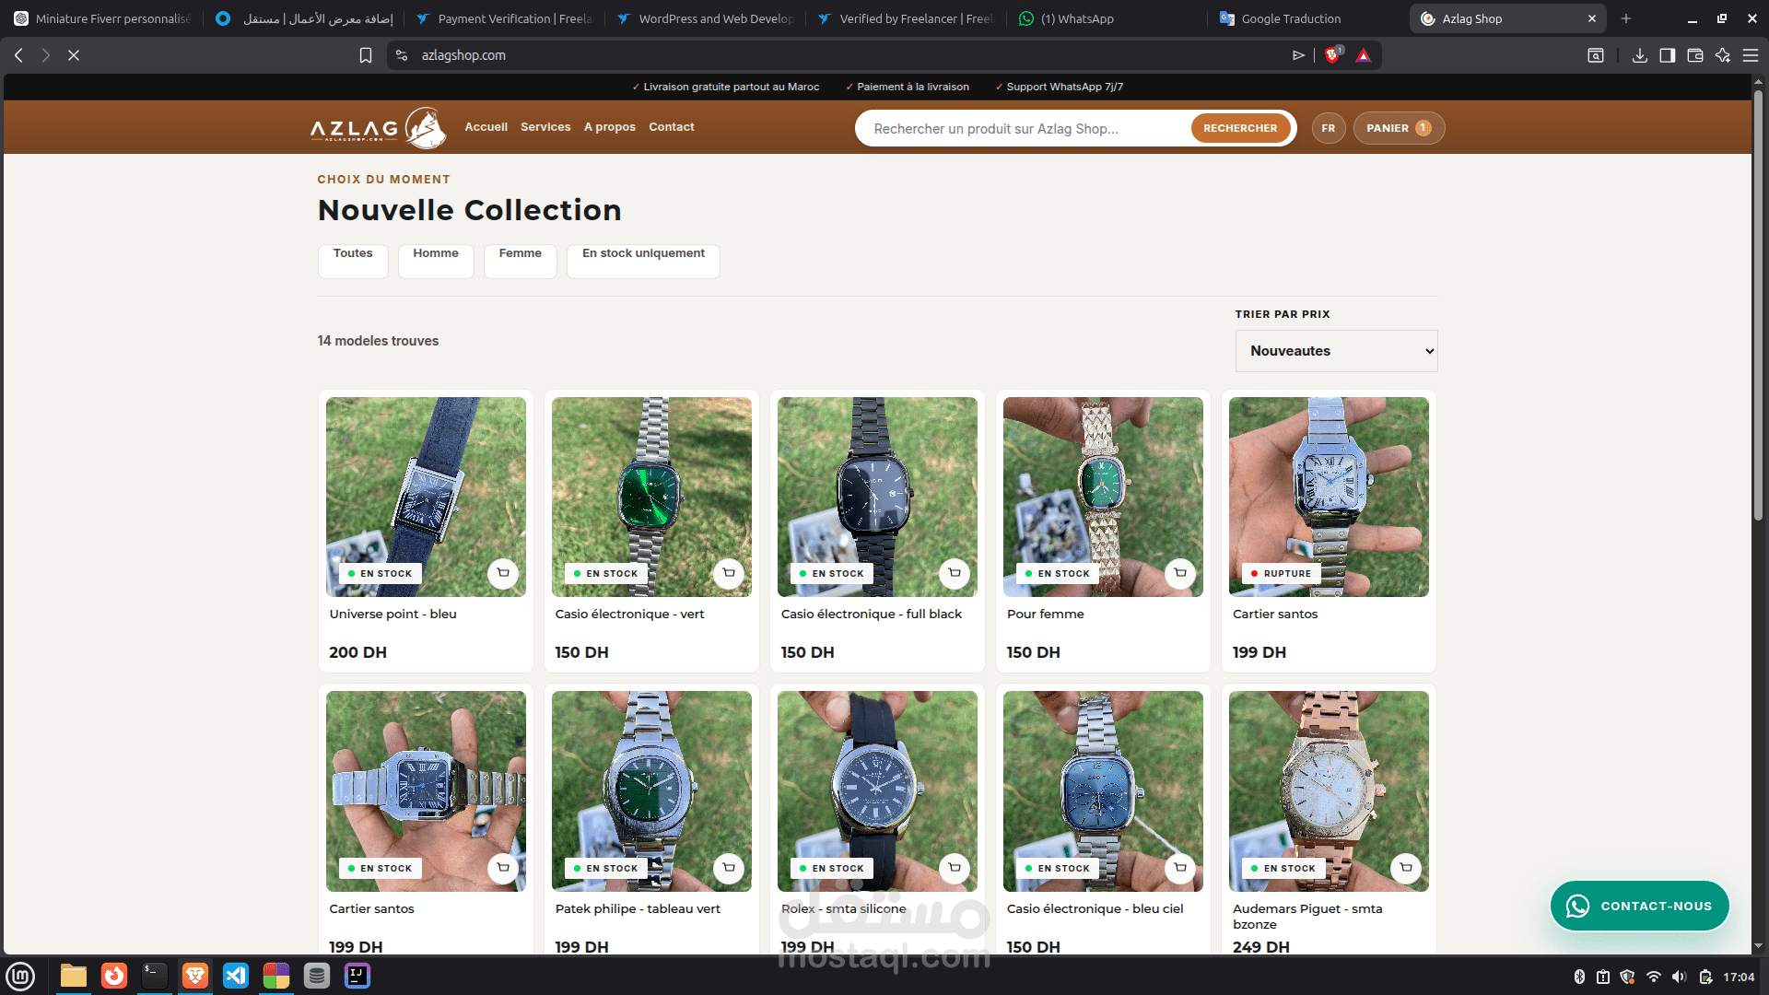Viewport: 1769px width, 995px height.
Task: Open Casio électronique - vert product title
Action: (x=629, y=614)
